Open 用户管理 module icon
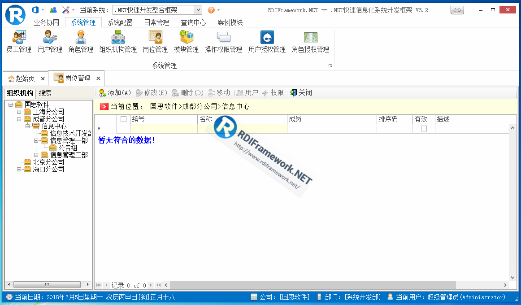The width and height of the screenshot is (521, 305). coord(50,42)
